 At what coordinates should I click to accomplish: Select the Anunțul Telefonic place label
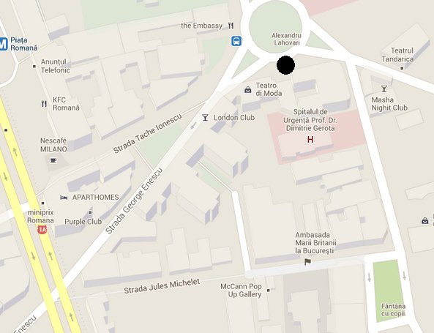56,66
